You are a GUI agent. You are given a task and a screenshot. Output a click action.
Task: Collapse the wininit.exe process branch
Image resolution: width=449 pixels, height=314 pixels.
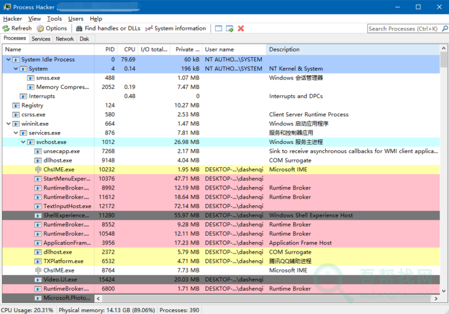(x=8, y=124)
